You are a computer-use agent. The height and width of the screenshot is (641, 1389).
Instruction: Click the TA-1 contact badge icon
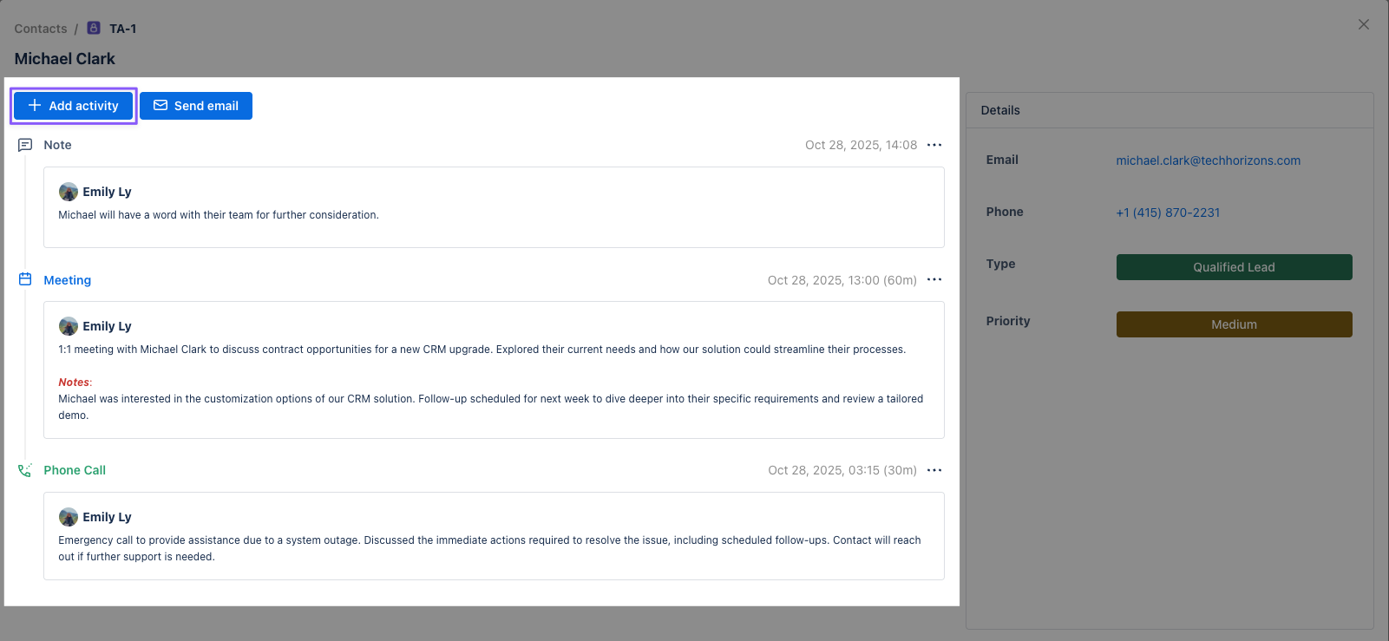(x=94, y=29)
